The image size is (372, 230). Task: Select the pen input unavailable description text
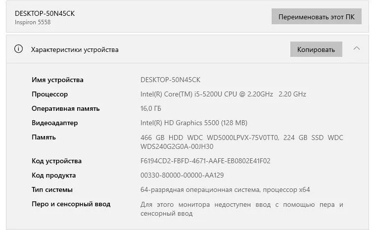coord(242,209)
